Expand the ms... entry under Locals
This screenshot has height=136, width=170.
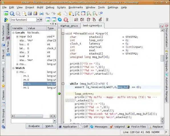pyautogui.click(x=17, y=64)
